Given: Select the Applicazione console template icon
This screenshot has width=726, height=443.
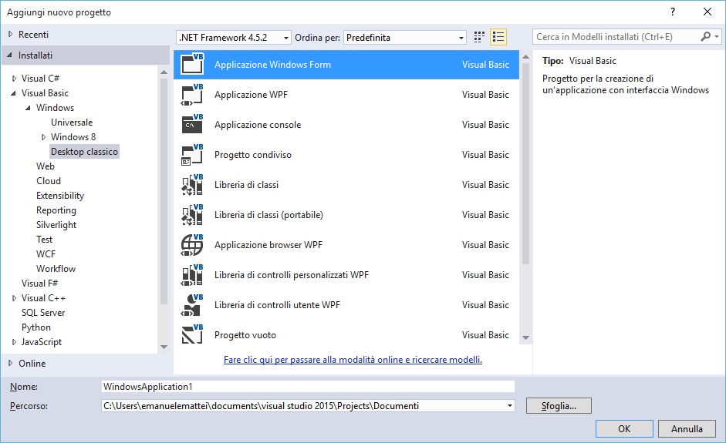Looking at the screenshot, I should point(192,124).
